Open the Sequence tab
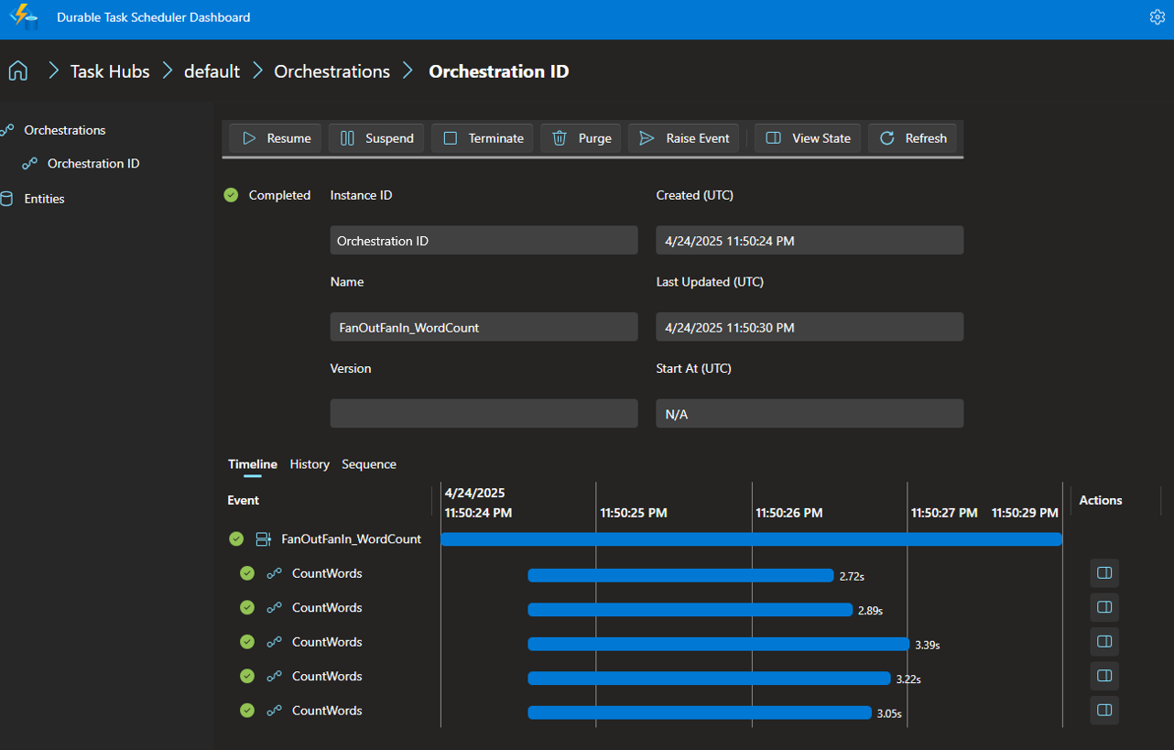The width and height of the screenshot is (1174, 750). [368, 464]
